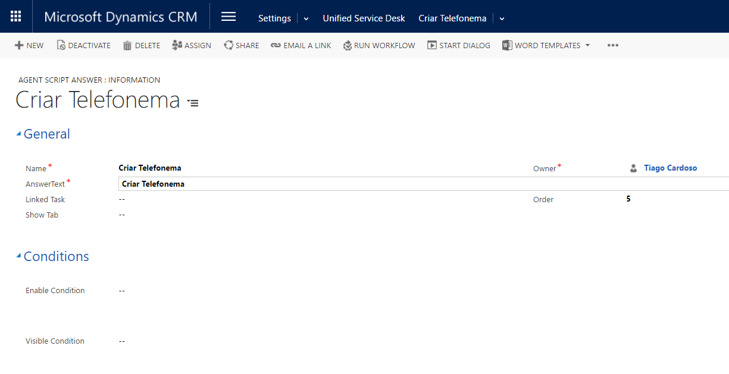The image size is (729, 374).
Task: Open the Word Templates dropdown
Action: [587, 45]
